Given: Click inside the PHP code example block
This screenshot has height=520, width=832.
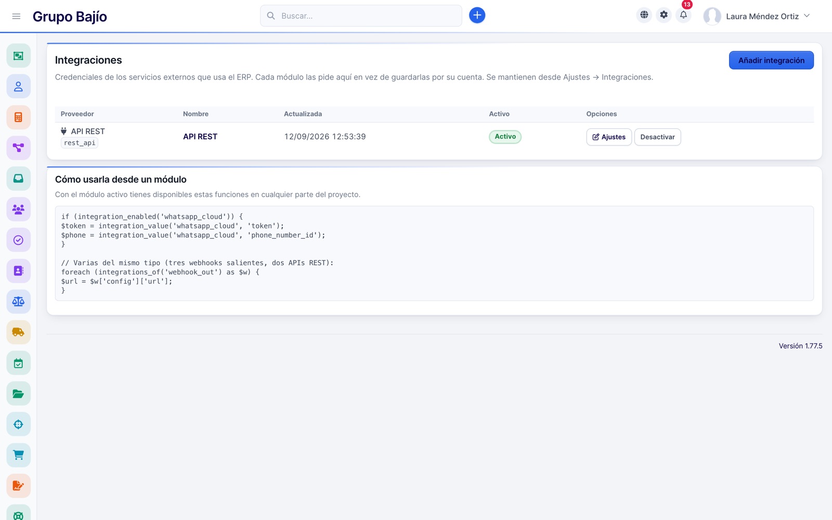Looking at the screenshot, I should click(x=434, y=253).
